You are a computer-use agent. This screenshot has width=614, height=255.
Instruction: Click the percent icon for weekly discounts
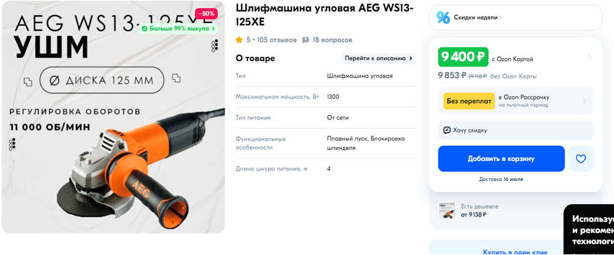[x=443, y=17]
